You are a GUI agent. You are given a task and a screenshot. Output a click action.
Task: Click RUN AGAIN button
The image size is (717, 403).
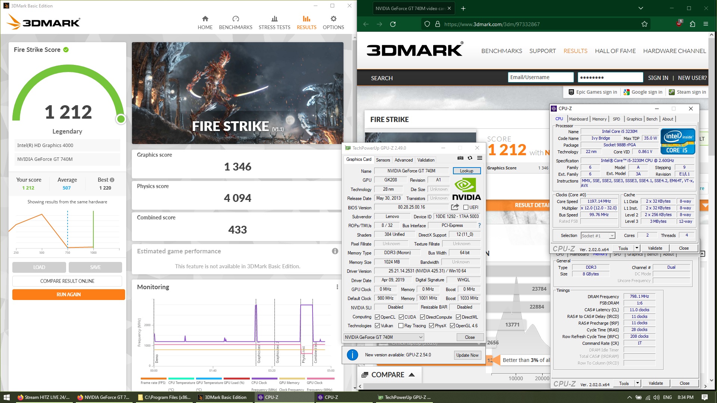(x=69, y=294)
